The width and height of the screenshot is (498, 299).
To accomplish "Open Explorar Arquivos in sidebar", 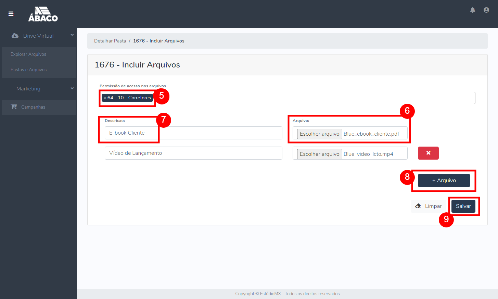I will pyautogui.click(x=28, y=54).
